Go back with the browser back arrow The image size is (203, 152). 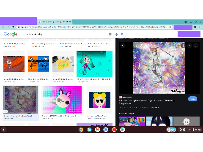click(x=3, y=27)
